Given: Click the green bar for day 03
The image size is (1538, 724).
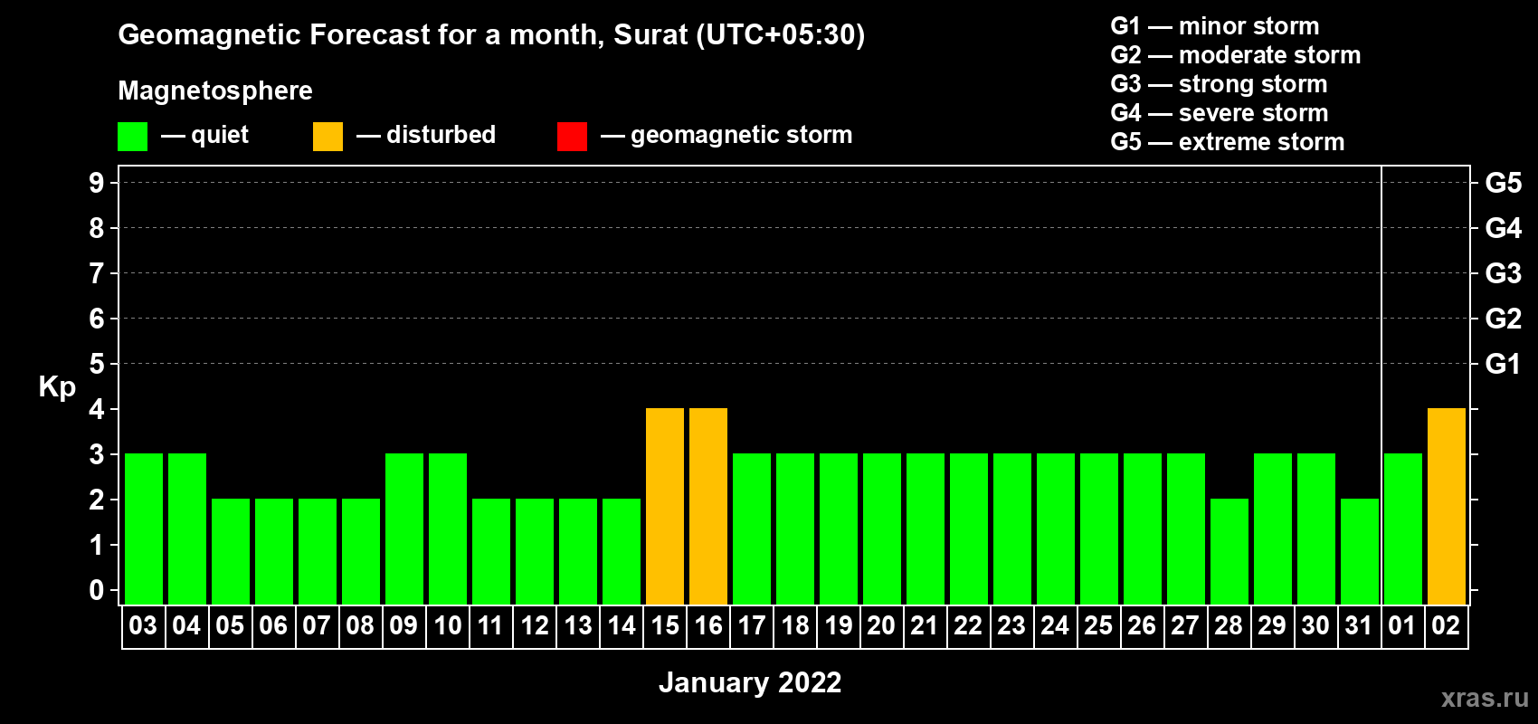Looking at the screenshot, I should (x=144, y=529).
